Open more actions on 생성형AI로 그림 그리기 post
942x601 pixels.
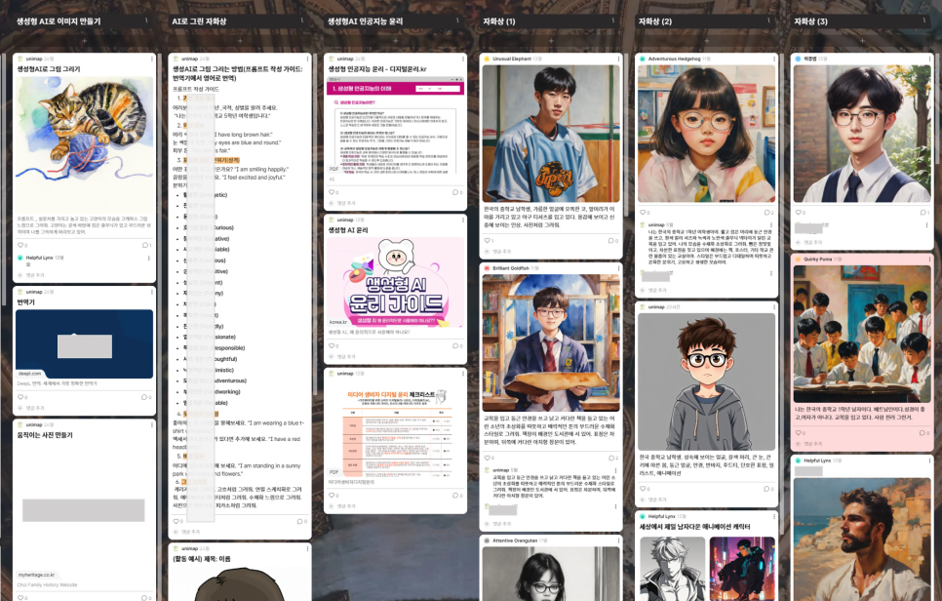pos(151,59)
